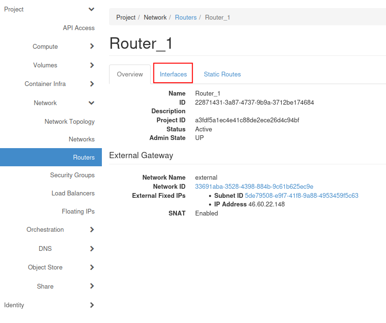Navigate to Security Groups

pos(72,175)
